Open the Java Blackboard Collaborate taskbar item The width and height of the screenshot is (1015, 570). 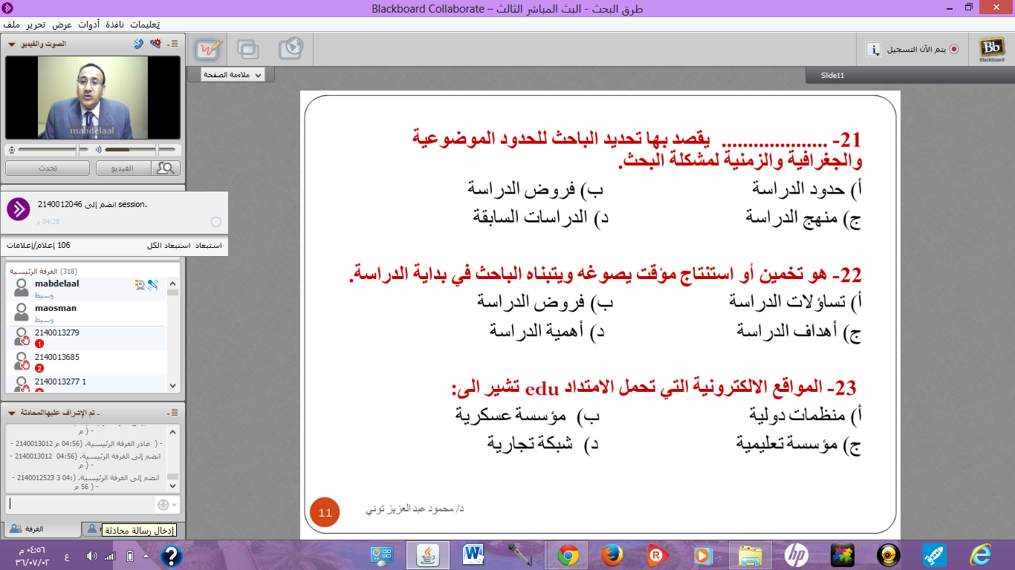[x=427, y=555]
